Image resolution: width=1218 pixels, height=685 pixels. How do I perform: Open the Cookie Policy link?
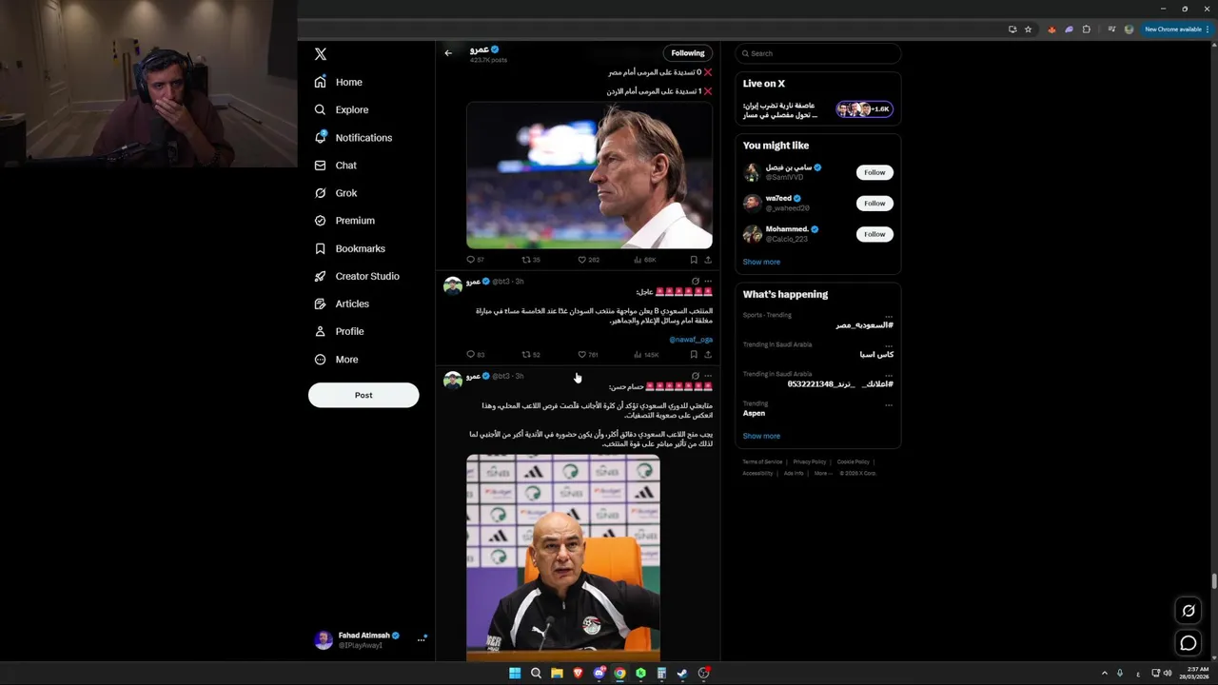pyautogui.click(x=854, y=461)
